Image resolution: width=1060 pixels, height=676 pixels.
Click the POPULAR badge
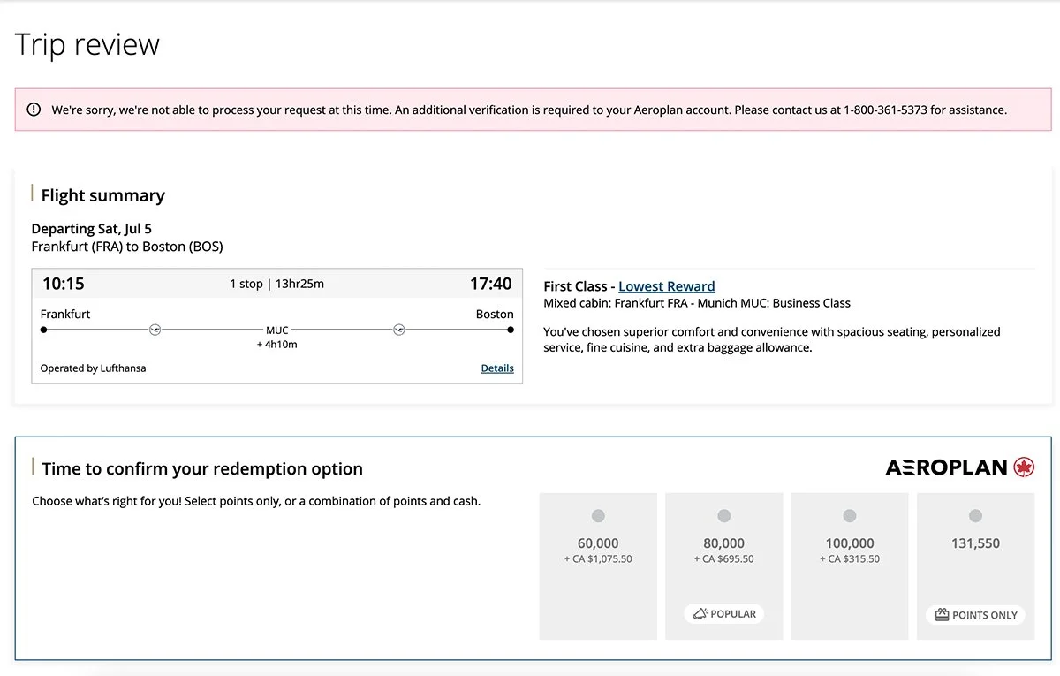click(x=724, y=614)
